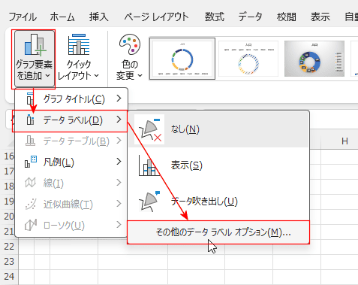Expand the グラフ タイトル submenu chevron
This screenshot has height=285, width=358.
click(x=119, y=99)
